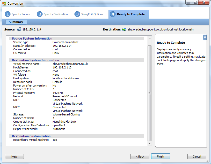Go to Specify Source step

pos(21,14)
